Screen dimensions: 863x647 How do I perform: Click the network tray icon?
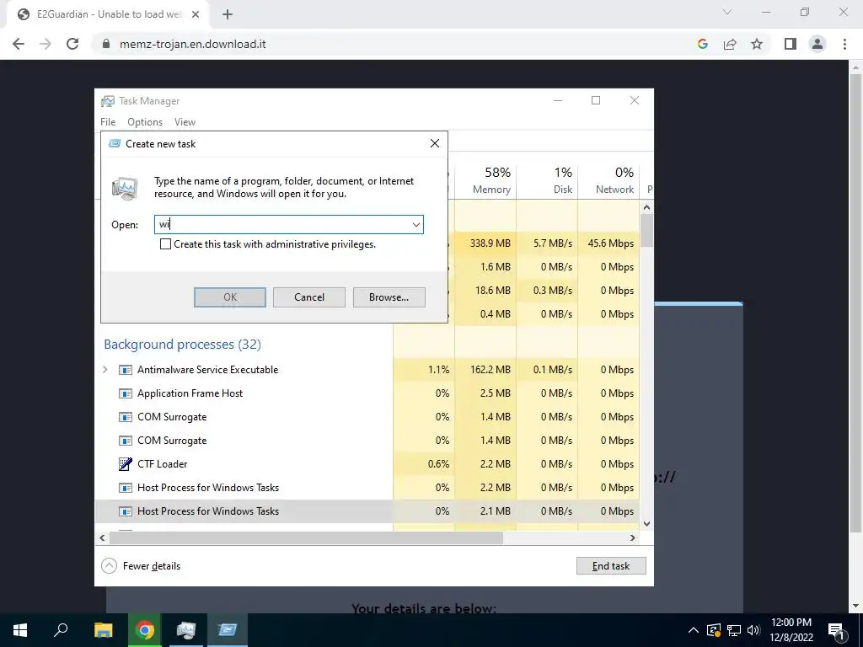(x=734, y=630)
